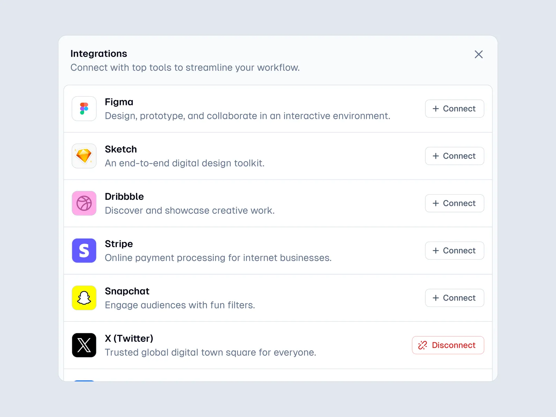Connect the Sketch integration
556x417 pixels.
454,156
